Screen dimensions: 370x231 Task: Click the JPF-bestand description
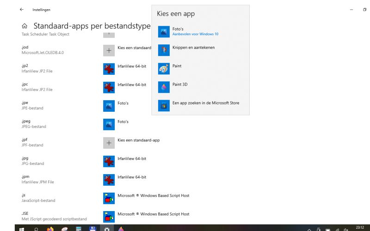[x=32, y=145]
